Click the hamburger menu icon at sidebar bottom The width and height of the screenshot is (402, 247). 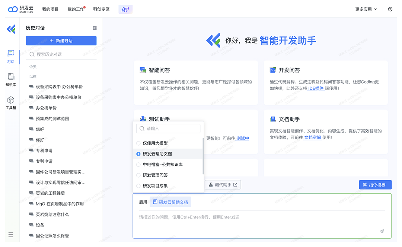11,235
